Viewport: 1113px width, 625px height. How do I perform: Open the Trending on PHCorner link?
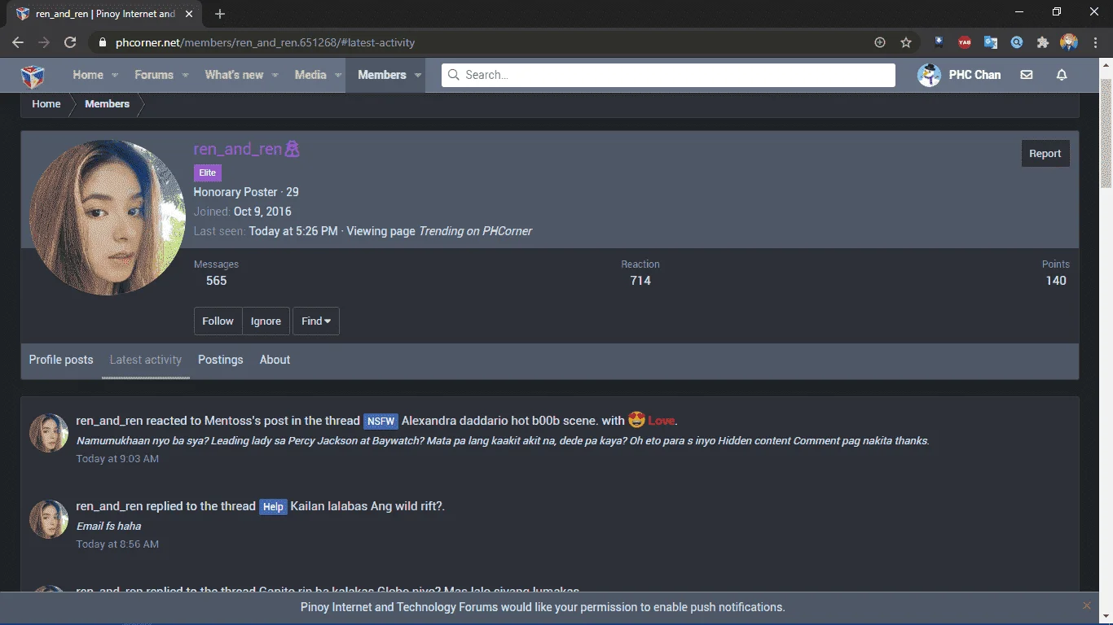[x=475, y=231]
